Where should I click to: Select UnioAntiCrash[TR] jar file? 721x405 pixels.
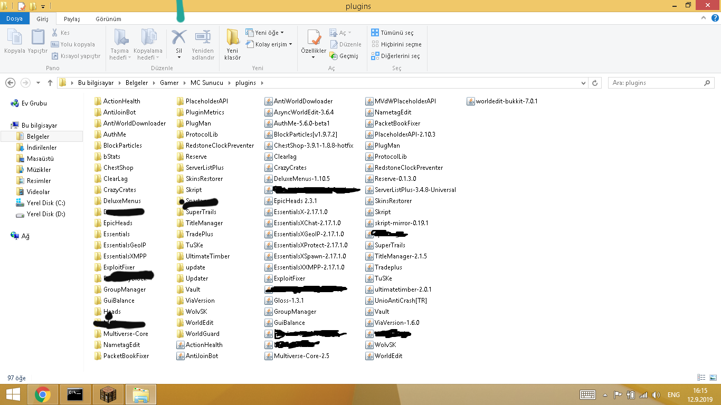coord(401,301)
